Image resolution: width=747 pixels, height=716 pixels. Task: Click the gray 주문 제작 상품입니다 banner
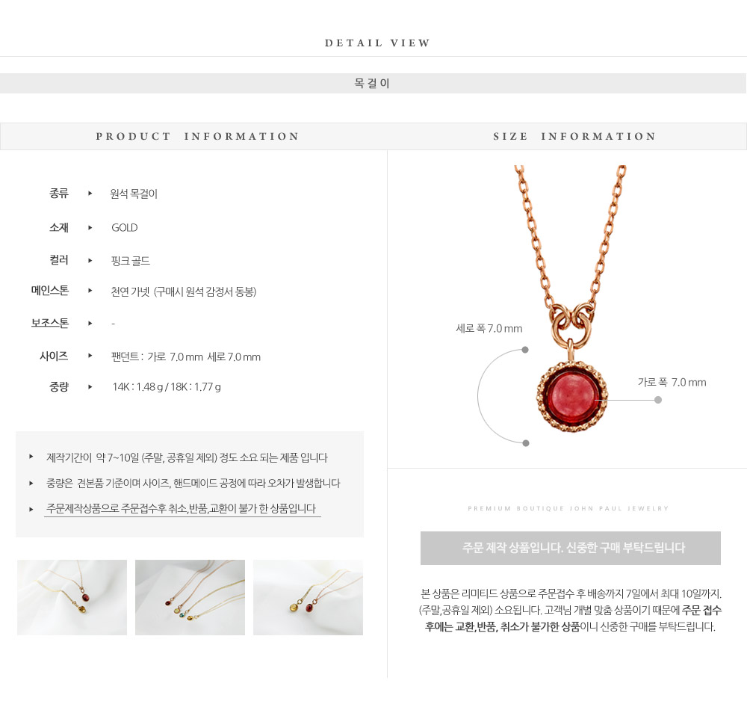(x=570, y=548)
